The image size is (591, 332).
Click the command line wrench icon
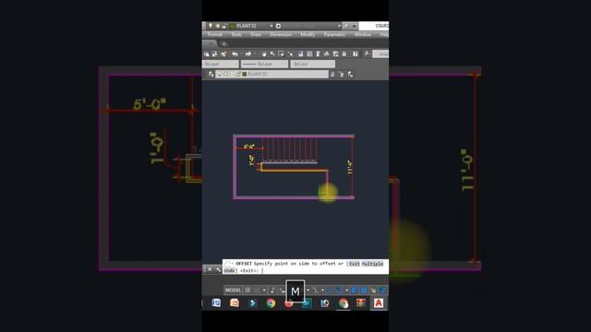[218, 269]
